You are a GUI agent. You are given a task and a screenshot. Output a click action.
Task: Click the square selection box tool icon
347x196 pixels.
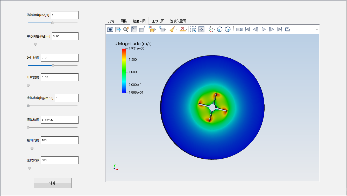[x=134, y=29]
